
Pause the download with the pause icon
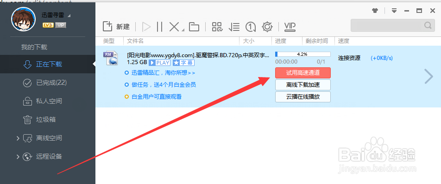point(159,27)
